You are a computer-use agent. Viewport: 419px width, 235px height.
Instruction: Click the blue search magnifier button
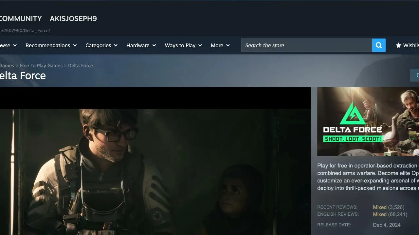coord(379,45)
